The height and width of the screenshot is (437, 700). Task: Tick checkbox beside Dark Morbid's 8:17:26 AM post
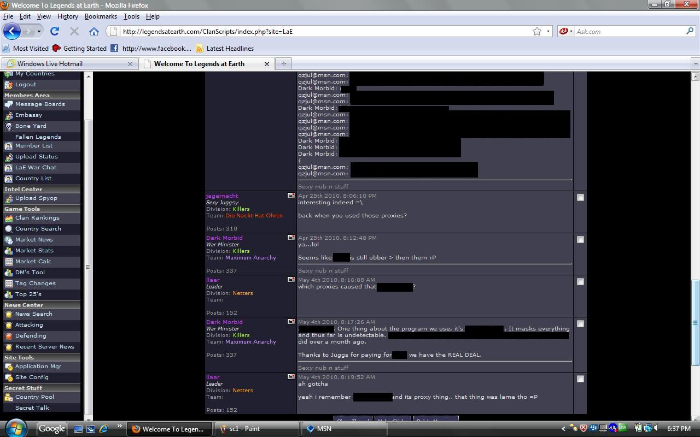click(580, 323)
